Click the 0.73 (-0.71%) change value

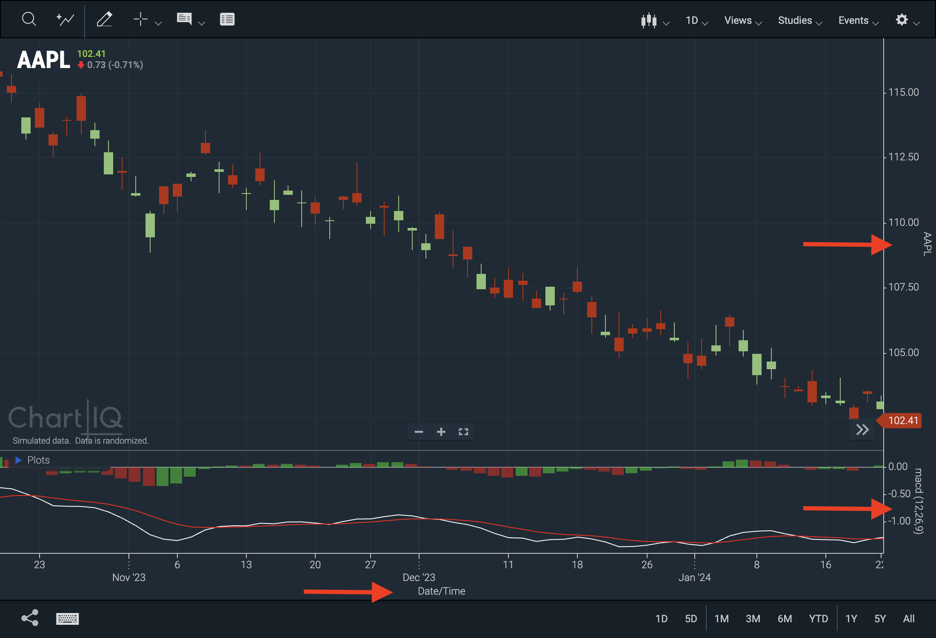coord(115,65)
